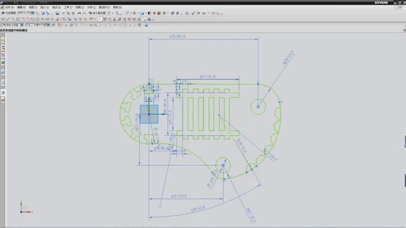The height and width of the screenshot is (228, 406).
Task: Select the p29:32.0 arc dimension label
Action: click(x=198, y=209)
